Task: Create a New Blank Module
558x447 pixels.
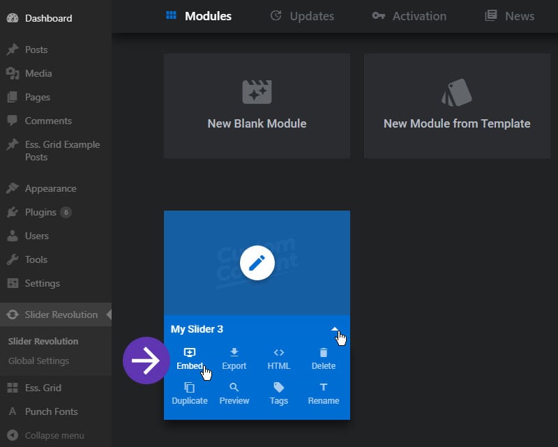Action: click(257, 106)
